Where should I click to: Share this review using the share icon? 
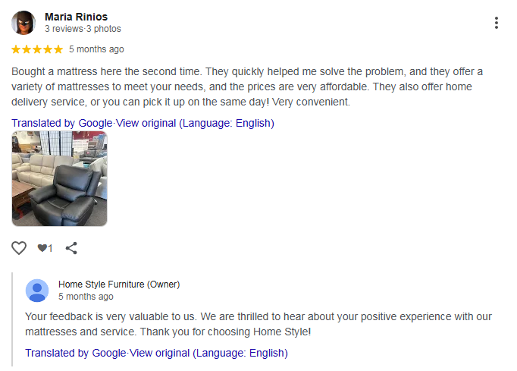[71, 247]
